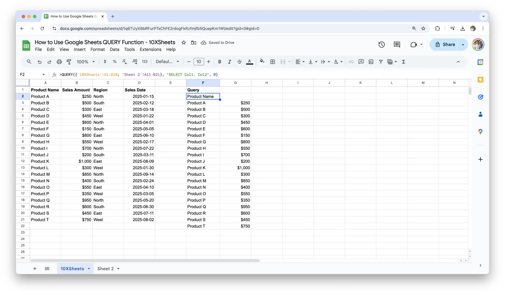Click the redo arrow icon

49,62
